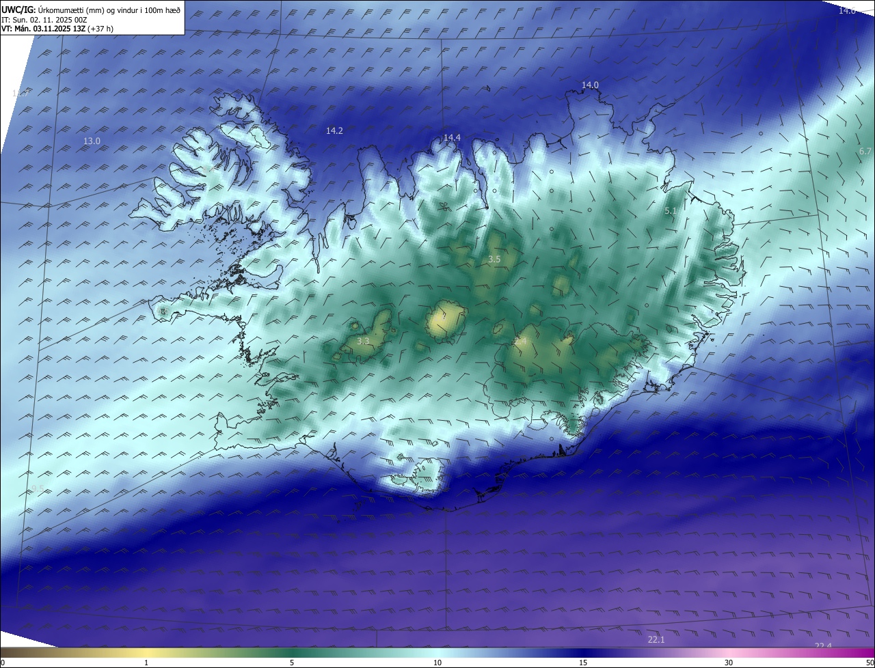Click the color scale tick label 1

click(x=146, y=663)
